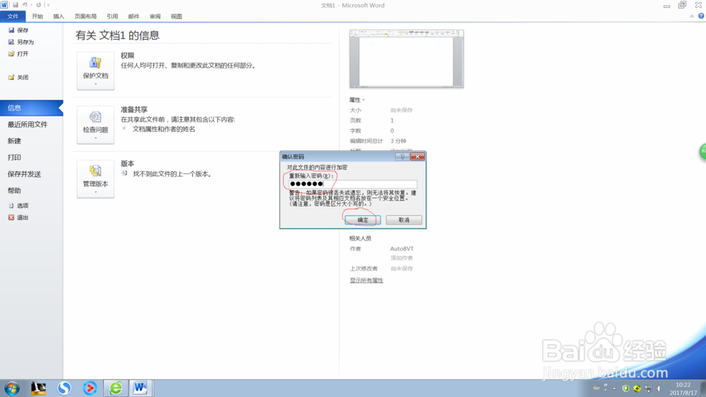Click the Word application icon in title bar
Viewport: 706px width, 397px height.
pos(4,5)
